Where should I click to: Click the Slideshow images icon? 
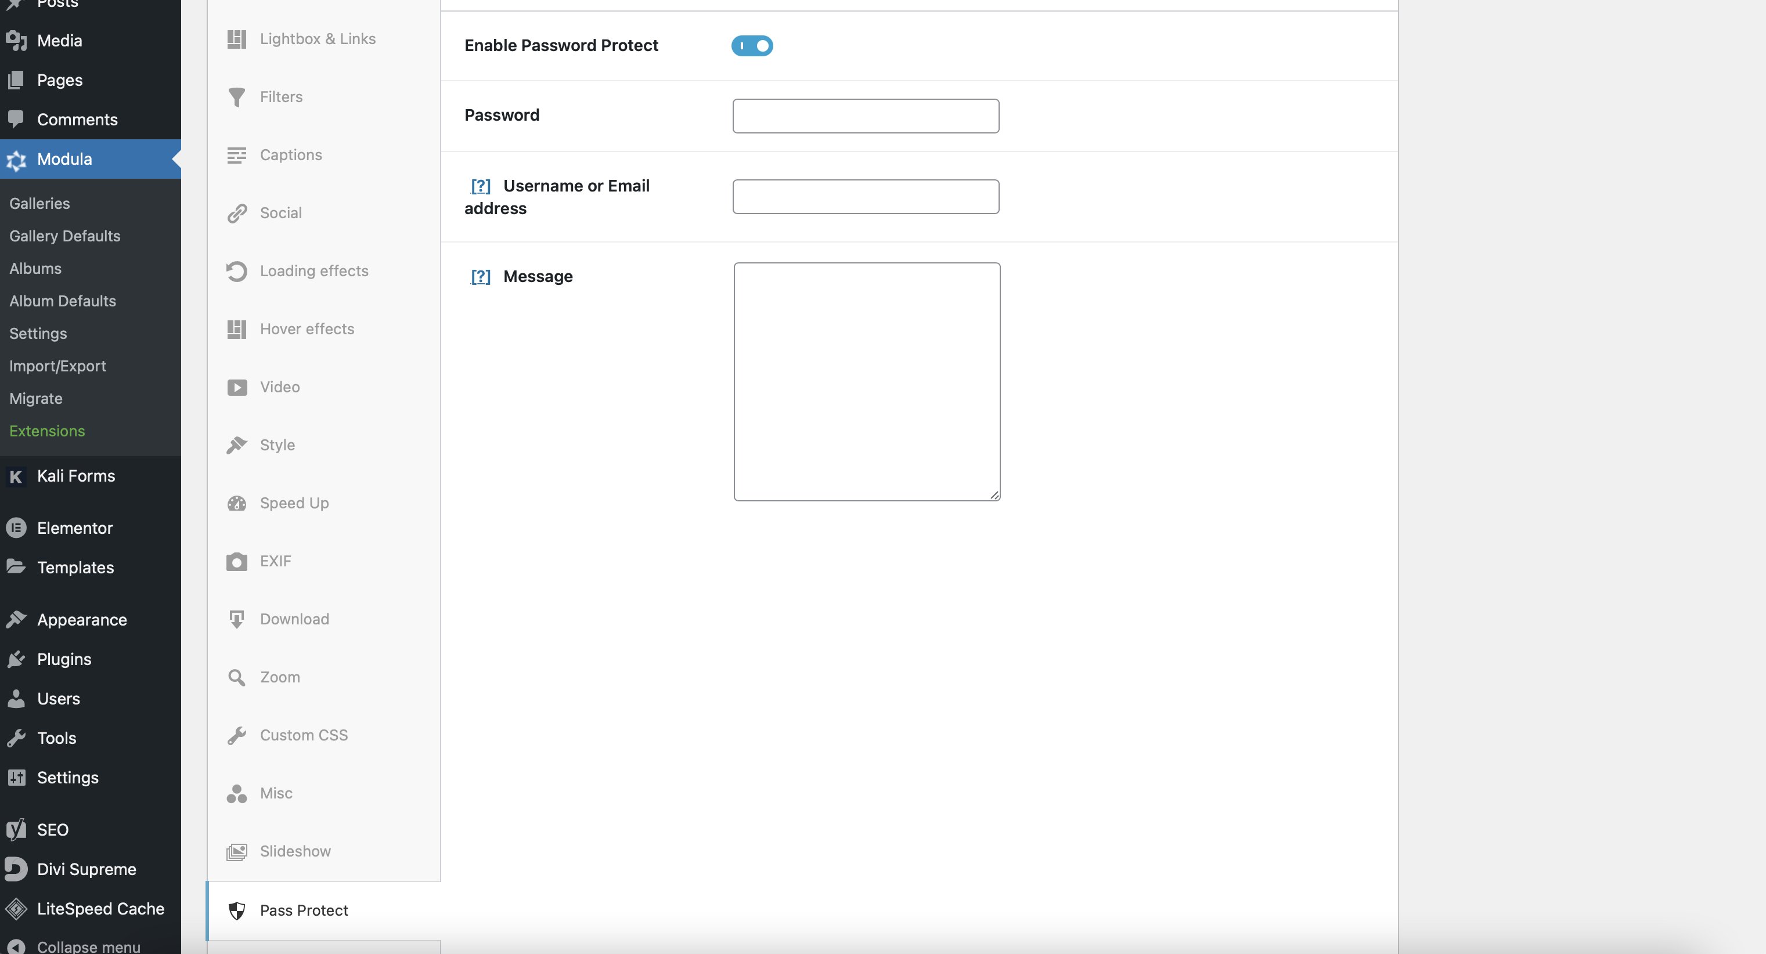tap(236, 852)
